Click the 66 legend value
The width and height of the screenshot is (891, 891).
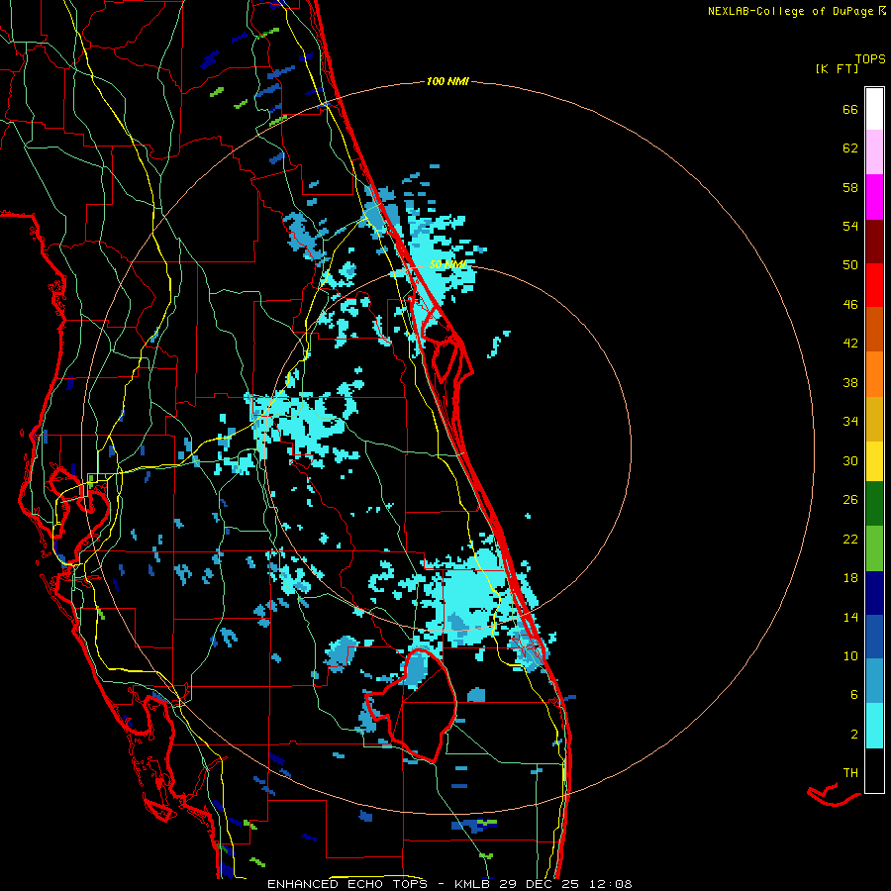coord(850,109)
